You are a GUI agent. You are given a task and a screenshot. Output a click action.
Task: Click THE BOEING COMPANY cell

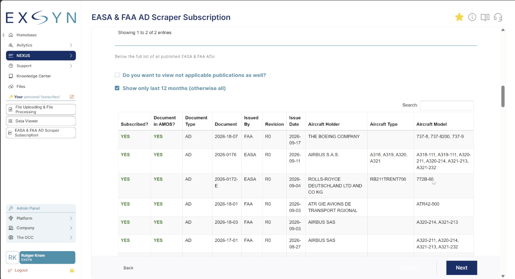click(x=336, y=140)
